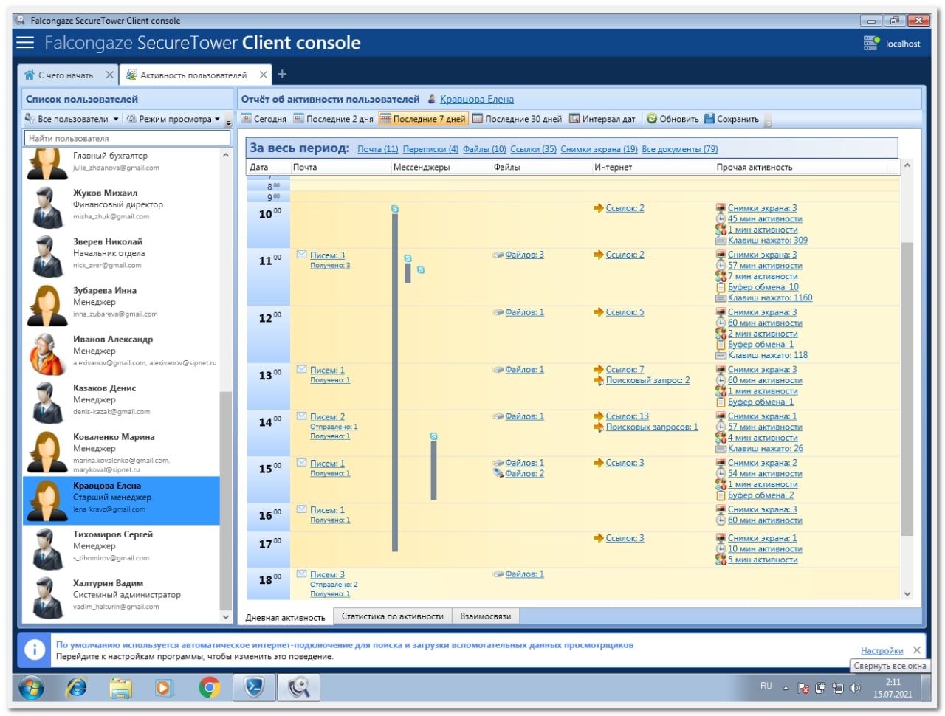This screenshot has height=716, width=945.
Task: Switch to 'Взаимосвязи' tab
Action: tap(485, 616)
